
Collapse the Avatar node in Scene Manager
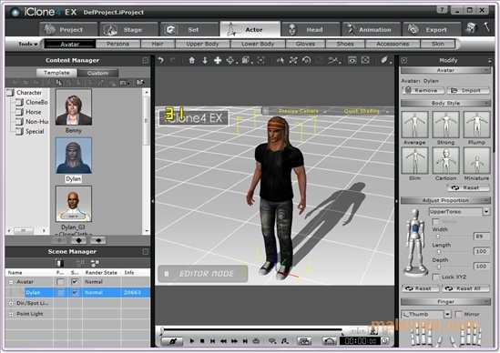tap(11, 282)
